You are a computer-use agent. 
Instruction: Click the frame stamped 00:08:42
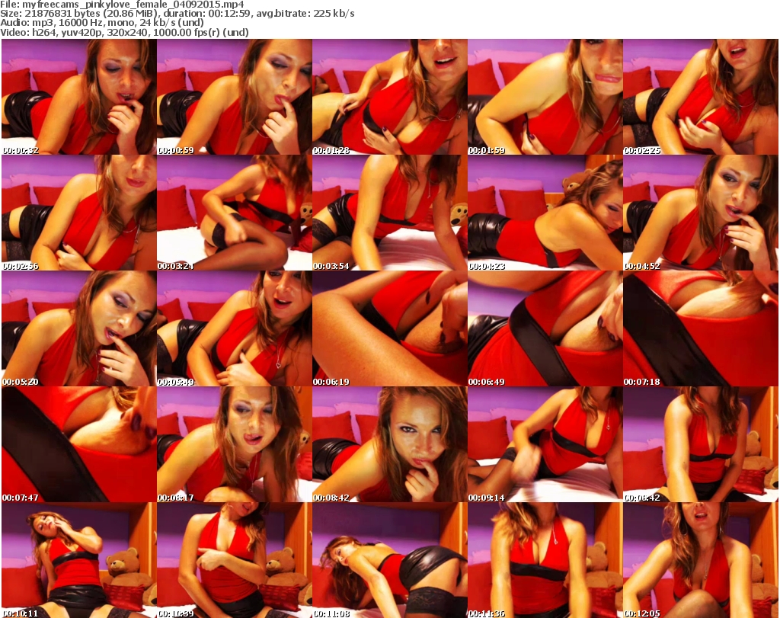coord(390,444)
